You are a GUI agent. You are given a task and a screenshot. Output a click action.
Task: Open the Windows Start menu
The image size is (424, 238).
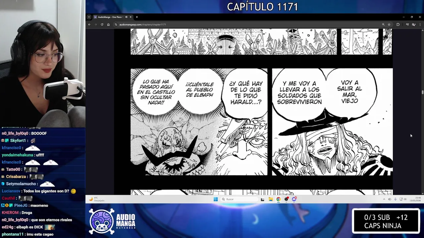tap(216, 199)
